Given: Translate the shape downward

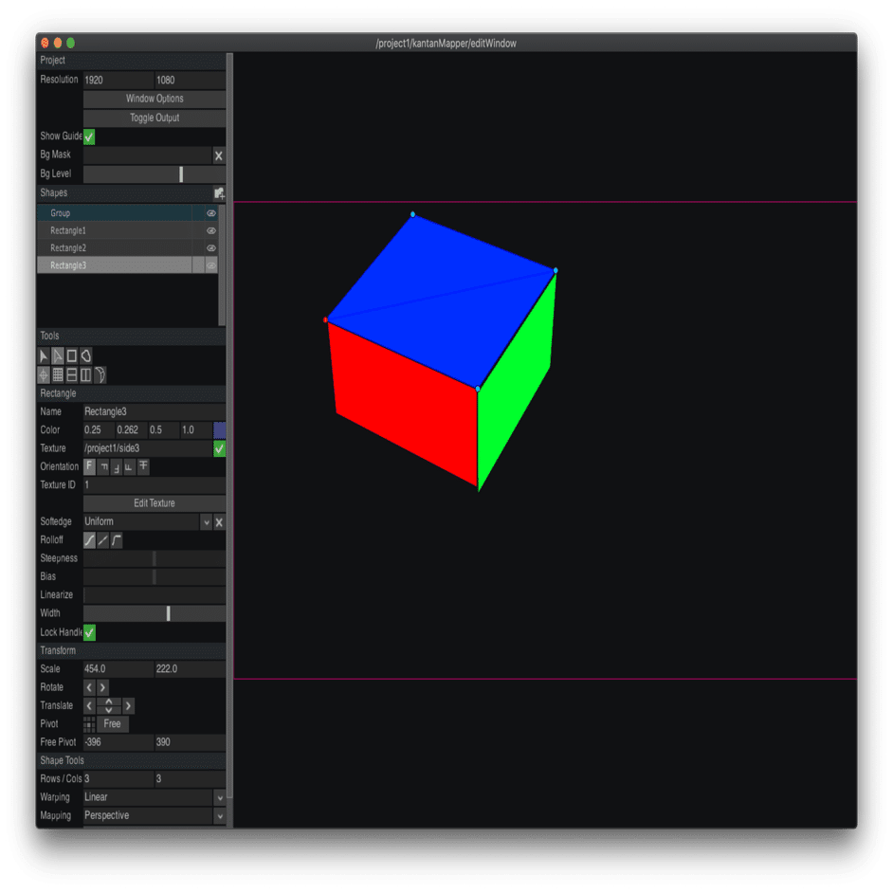Looking at the screenshot, I should pos(109,710).
